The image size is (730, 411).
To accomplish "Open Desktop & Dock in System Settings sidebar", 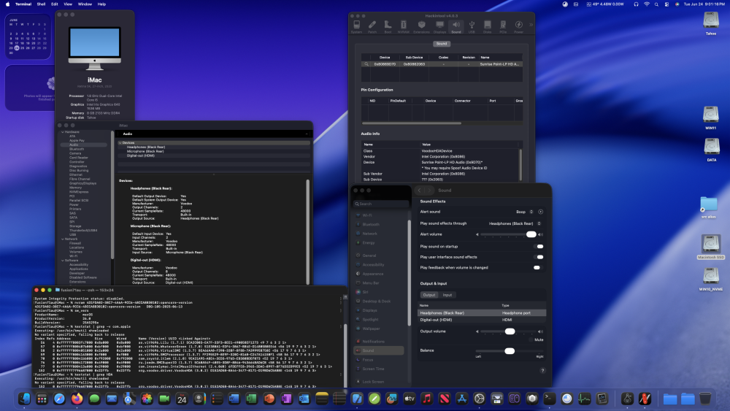I will point(376,301).
